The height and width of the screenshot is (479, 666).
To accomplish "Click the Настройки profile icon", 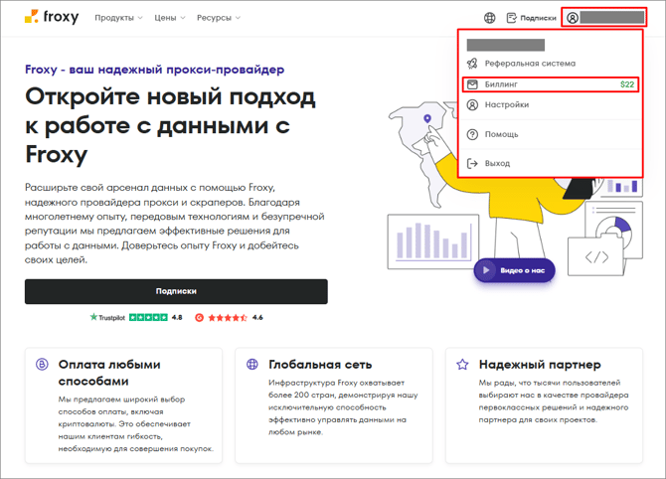I will coord(472,104).
